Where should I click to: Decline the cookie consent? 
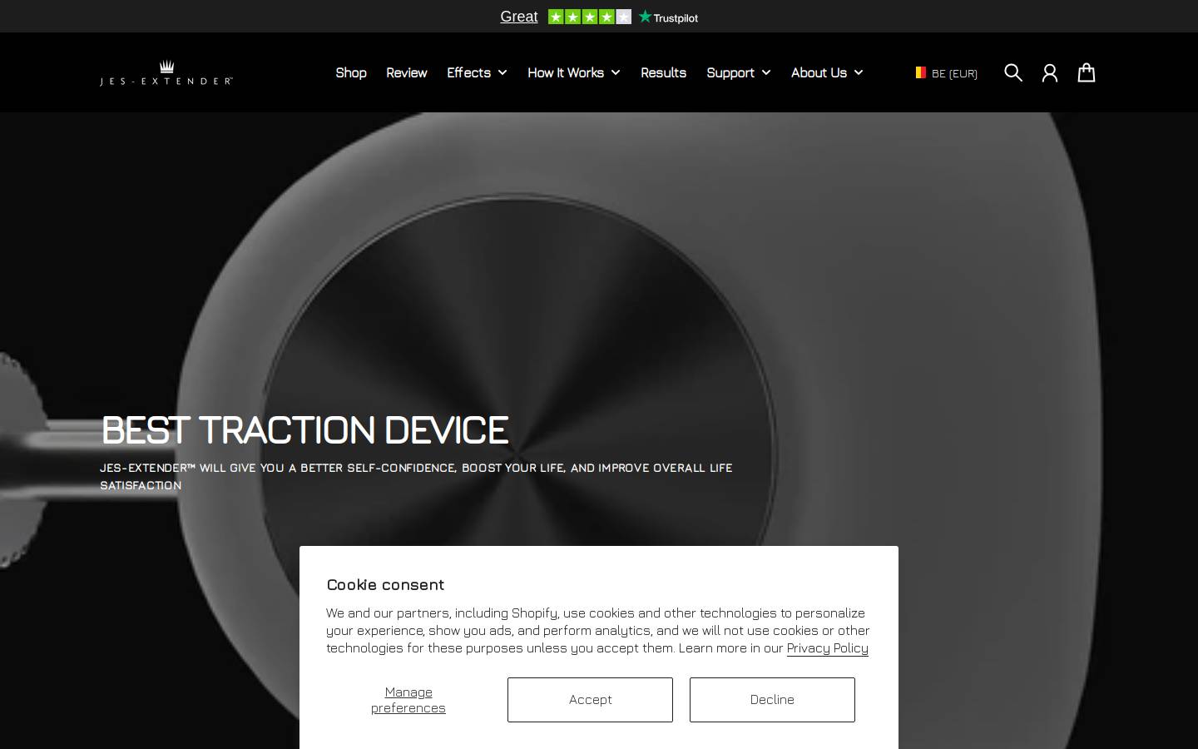click(772, 699)
